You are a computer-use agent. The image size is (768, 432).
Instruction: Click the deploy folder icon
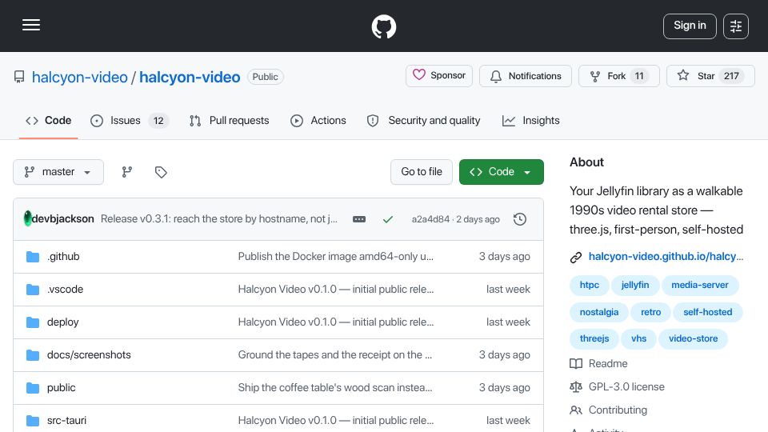[x=33, y=322]
